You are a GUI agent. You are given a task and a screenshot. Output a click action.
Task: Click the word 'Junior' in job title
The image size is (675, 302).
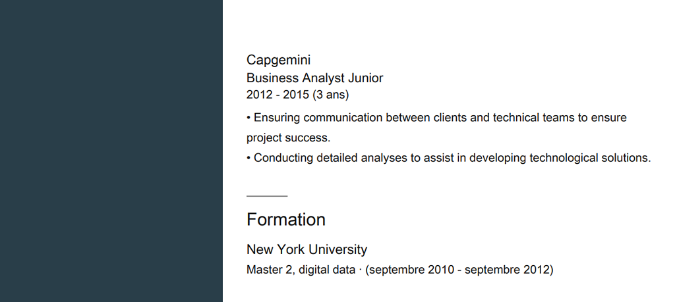(365, 78)
